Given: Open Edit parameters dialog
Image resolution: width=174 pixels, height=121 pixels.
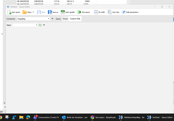Looking at the screenshot, I should click(x=130, y=12).
